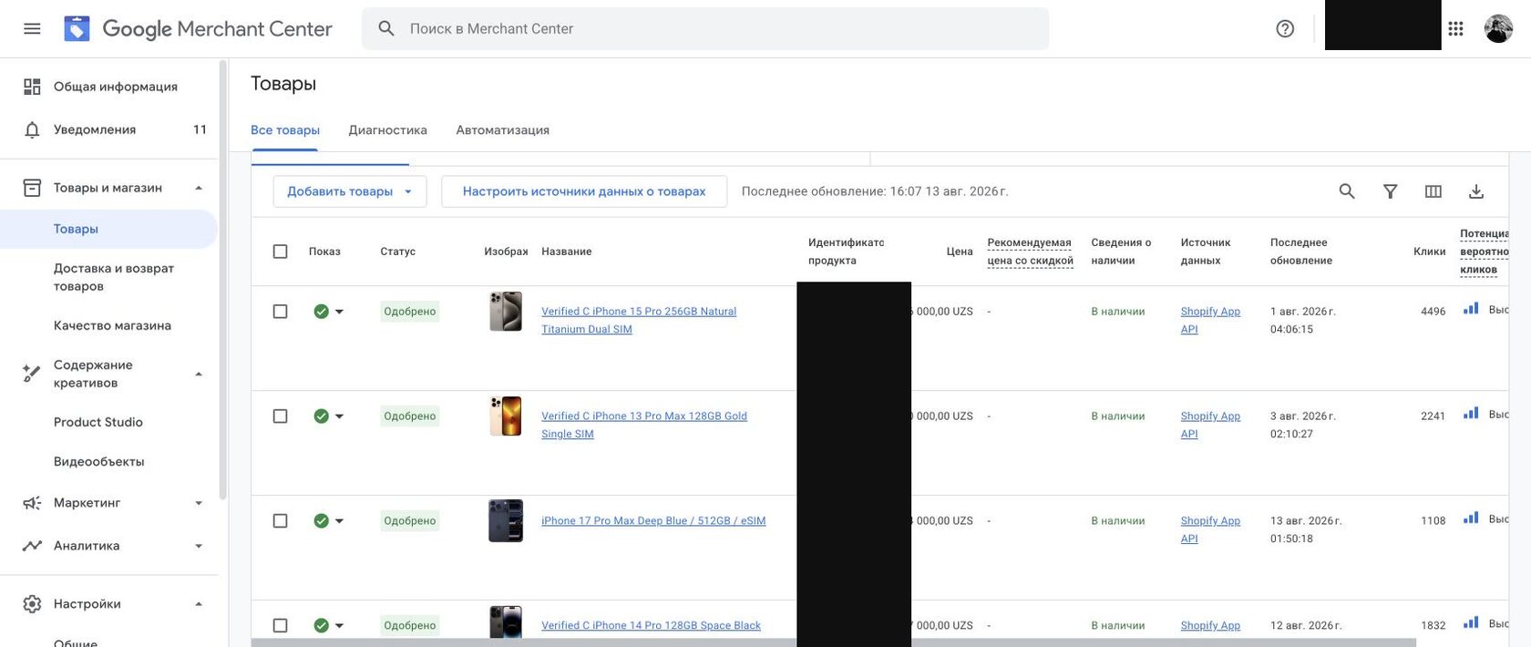Select the iPhone 17 Pro Max row checkbox
This screenshot has height=647, width=1531.
coord(281,521)
